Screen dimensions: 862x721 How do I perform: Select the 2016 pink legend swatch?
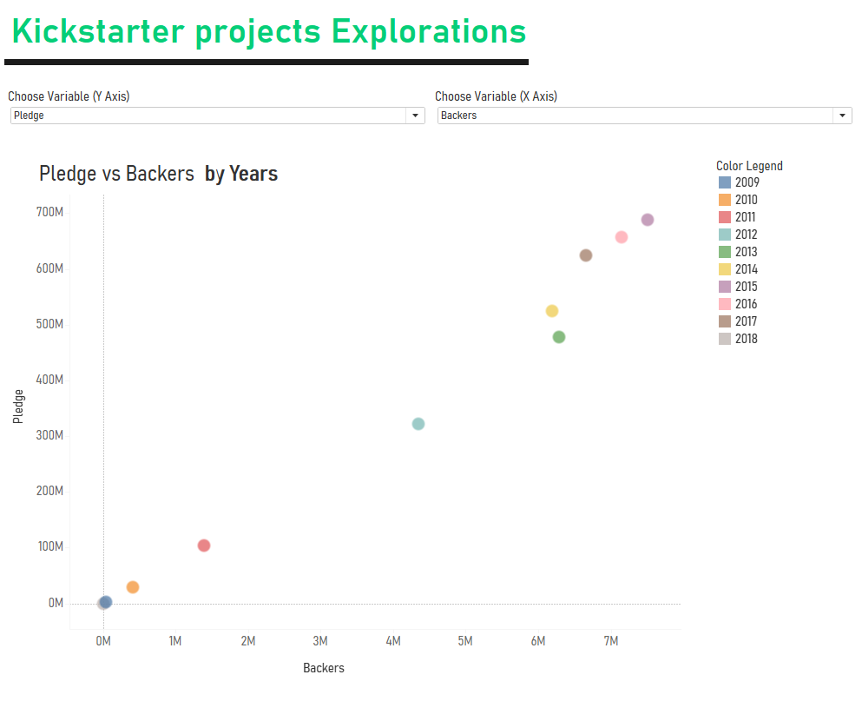click(725, 304)
